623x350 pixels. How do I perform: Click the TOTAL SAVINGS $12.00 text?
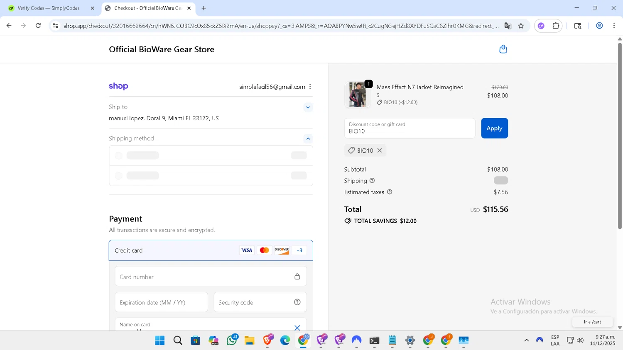385,221
